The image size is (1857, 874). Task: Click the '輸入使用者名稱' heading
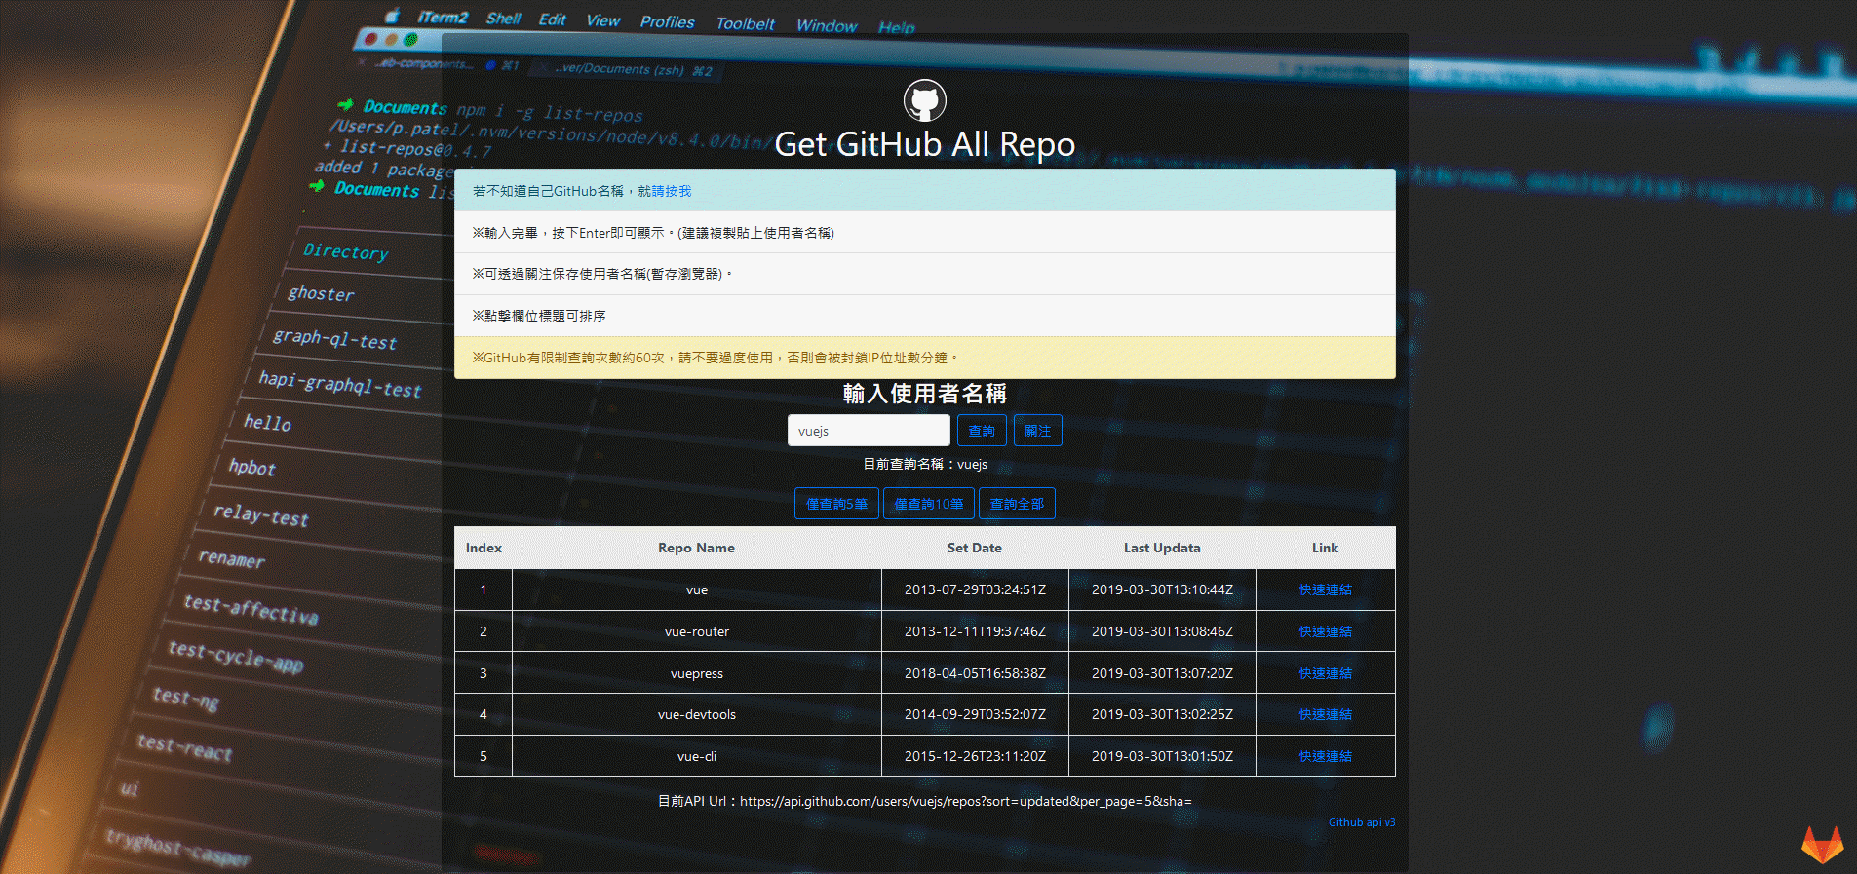coord(924,394)
